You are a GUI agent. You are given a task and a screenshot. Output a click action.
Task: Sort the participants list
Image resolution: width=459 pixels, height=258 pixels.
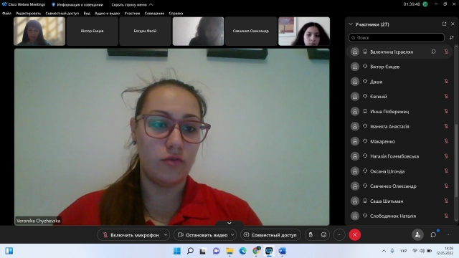click(451, 37)
